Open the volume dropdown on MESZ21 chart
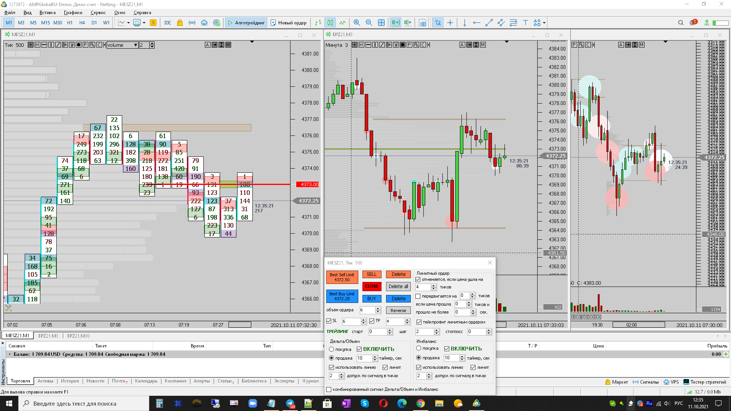 136,45
